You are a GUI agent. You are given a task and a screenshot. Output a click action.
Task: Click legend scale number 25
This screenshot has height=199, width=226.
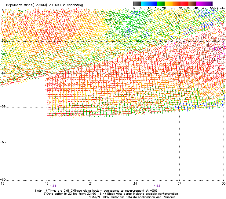coord(173,8)
